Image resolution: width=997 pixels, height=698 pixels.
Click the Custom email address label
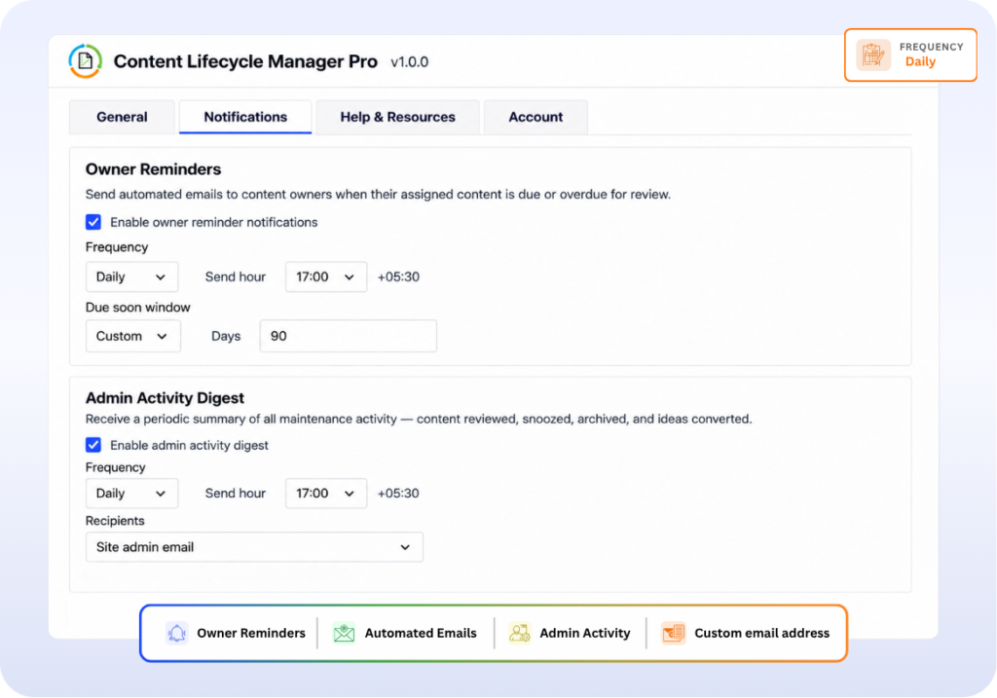pos(761,633)
